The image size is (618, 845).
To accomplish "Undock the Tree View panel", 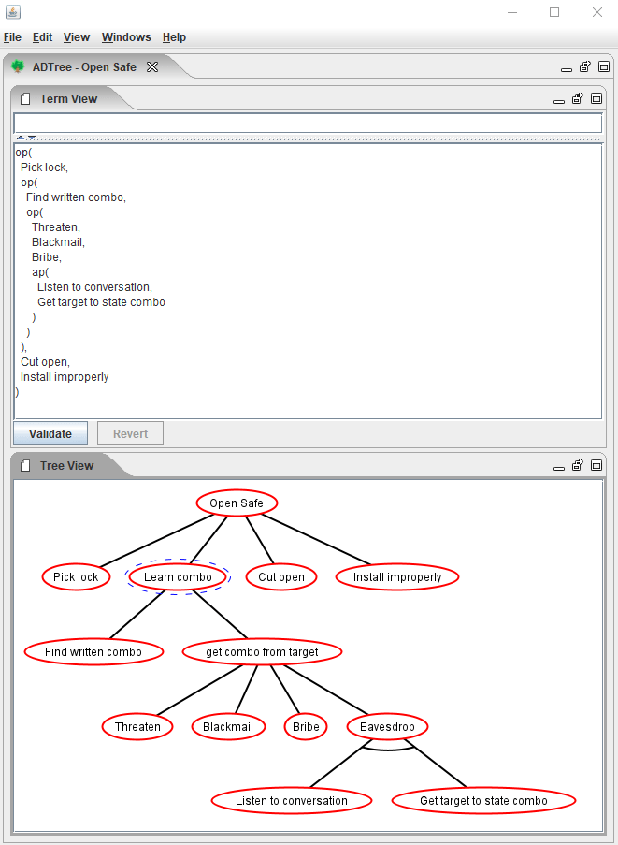I will [578, 466].
